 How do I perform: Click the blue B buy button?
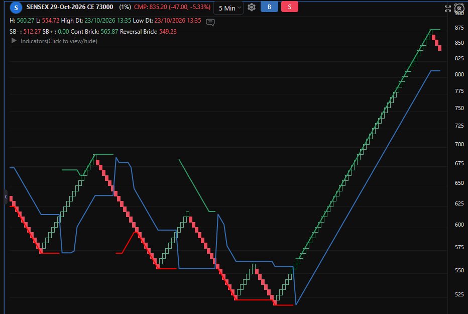[269, 7]
